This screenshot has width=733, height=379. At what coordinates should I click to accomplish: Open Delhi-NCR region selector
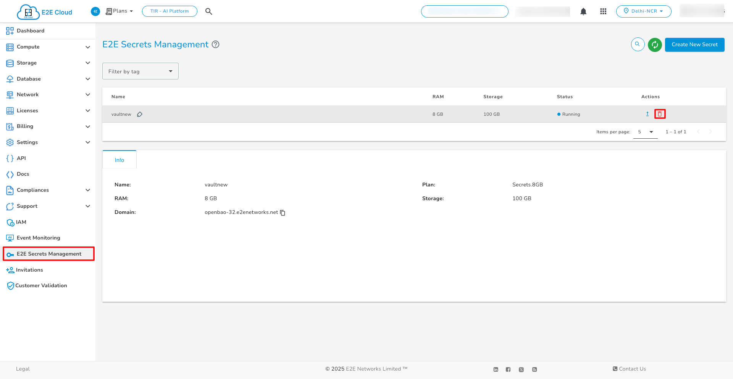coord(644,11)
